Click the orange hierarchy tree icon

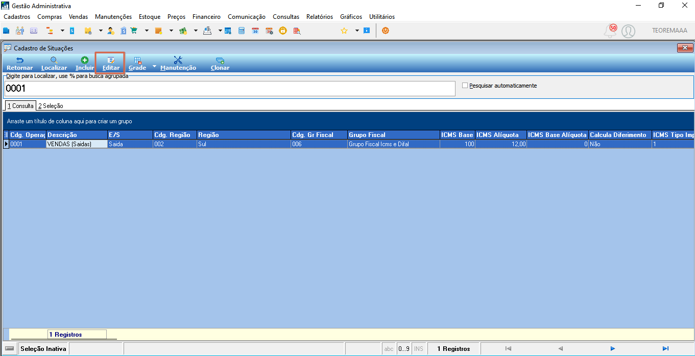pos(50,31)
